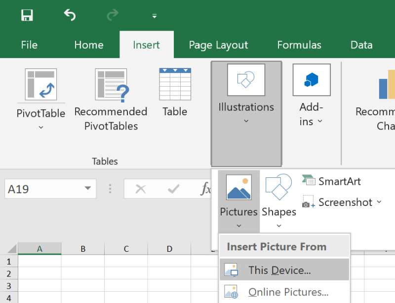Viewport: 395px width, 303px height.
Task: Select column C header
Action: (x=126, y=249)
